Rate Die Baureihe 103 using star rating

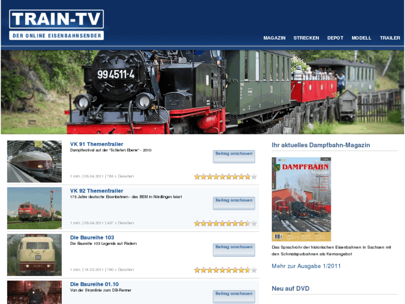point(225,270)
